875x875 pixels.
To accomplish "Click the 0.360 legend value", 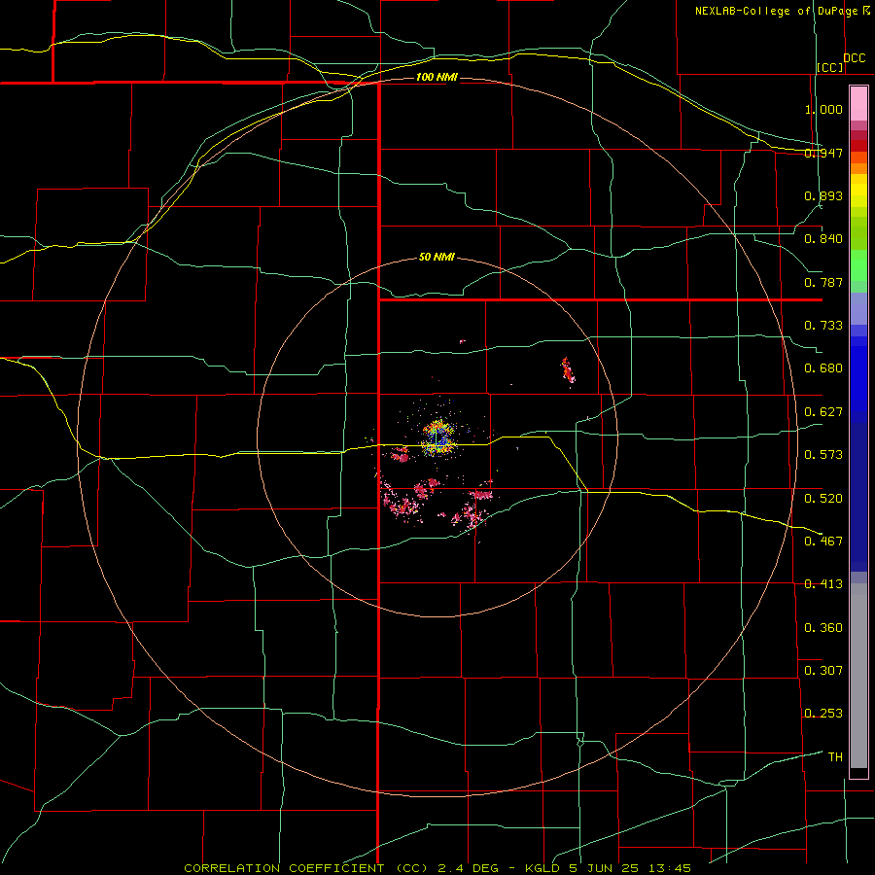I will (823, 628).
